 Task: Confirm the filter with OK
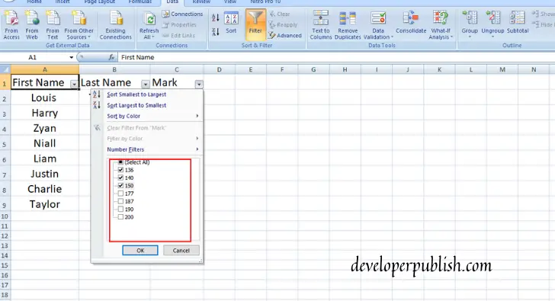140,251
